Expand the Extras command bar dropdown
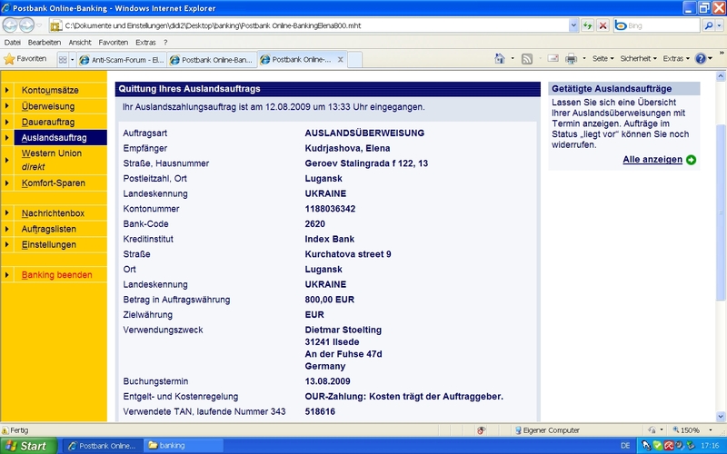 coord(675,59)
